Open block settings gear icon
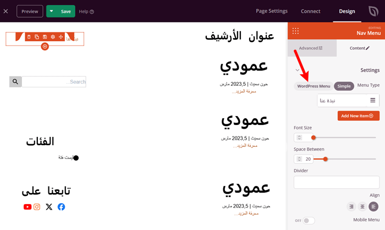The image size is (385, 230). (x=53, y=37)
